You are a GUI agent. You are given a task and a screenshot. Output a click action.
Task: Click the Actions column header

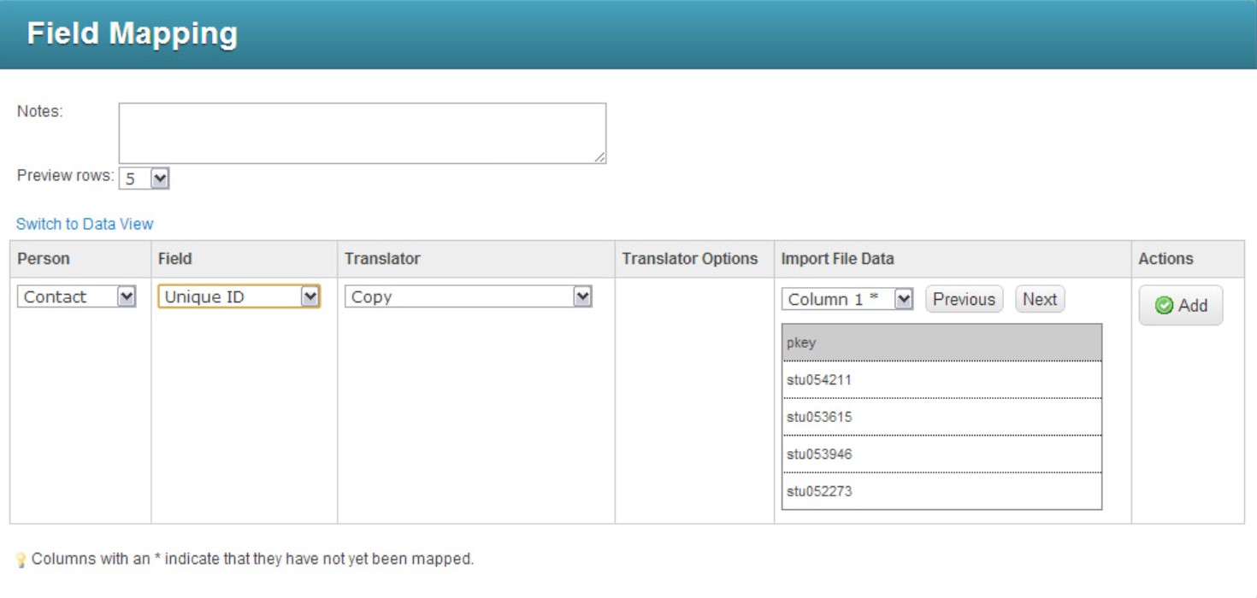point(1166,259)
